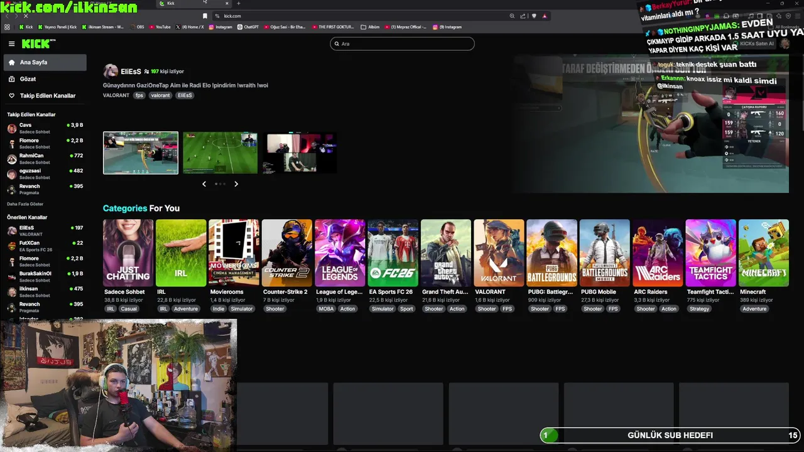Viewport: 804px width, 452px height.
Task: Open Grand Theft Auto category card
Action: coord(446,253)
